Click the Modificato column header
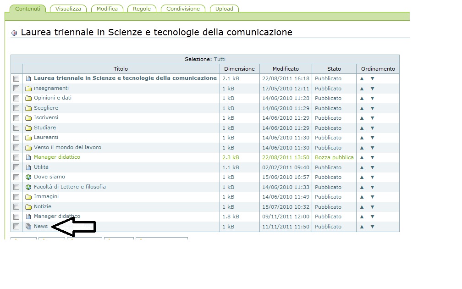 coord(286,69)
